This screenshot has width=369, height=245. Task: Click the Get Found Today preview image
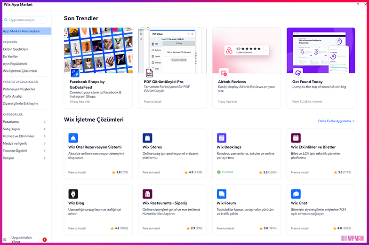point(321,50)
